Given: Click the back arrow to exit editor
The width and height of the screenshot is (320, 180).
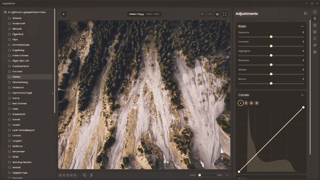Looking at the screenshot, I should (x=64, y=14).
